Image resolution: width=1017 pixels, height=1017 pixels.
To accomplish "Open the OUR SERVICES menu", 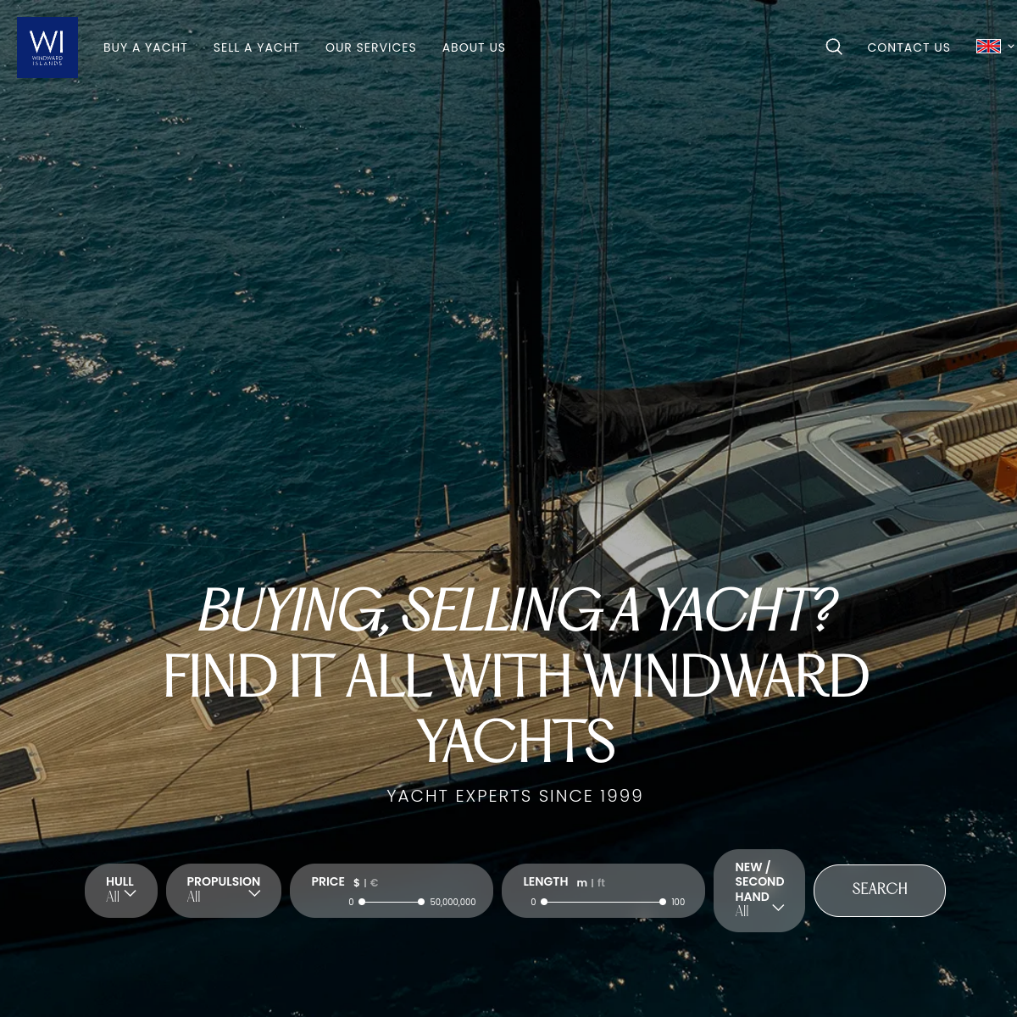I will (x=370, y=47).
